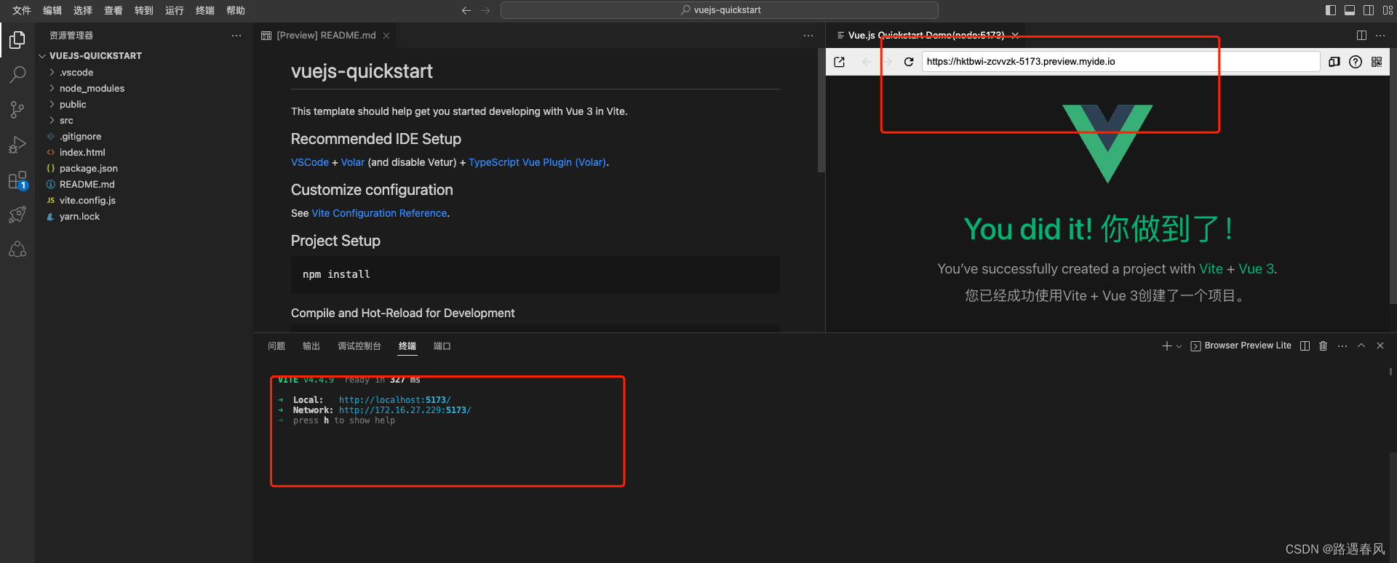The image size is (1397, 563).
Task: Open the Extensions view
Action: tap(17, 180)
